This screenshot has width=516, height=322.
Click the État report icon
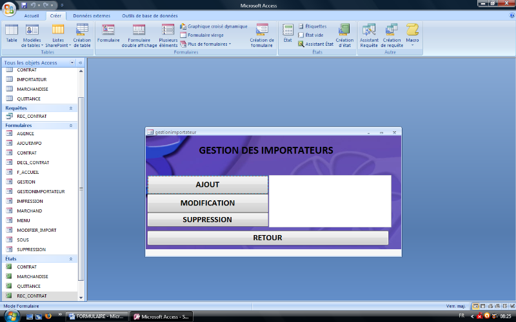[288, 33]
